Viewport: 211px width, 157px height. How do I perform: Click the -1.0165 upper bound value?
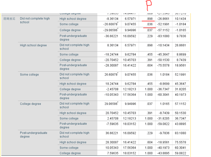coord(180,30)
